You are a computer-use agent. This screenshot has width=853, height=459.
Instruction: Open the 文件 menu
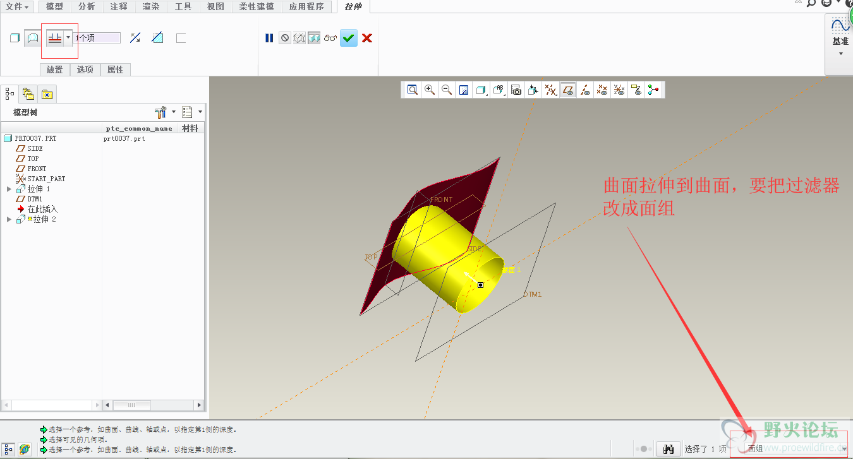click(x=18, y=6)
